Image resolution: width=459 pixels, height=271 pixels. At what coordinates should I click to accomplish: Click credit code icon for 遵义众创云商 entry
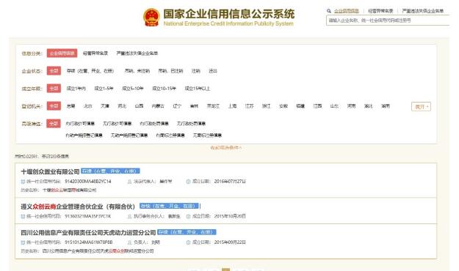23,216
